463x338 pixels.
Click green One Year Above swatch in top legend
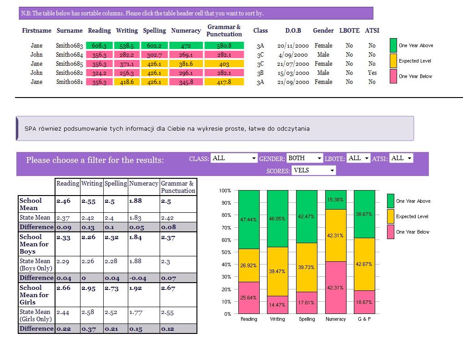click(x=393, y=45)
